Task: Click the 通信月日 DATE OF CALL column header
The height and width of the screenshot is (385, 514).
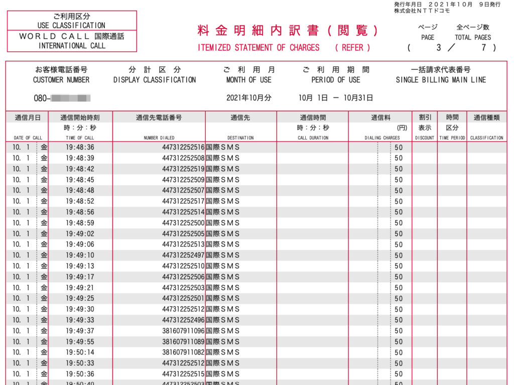Action: coord(28,127)
